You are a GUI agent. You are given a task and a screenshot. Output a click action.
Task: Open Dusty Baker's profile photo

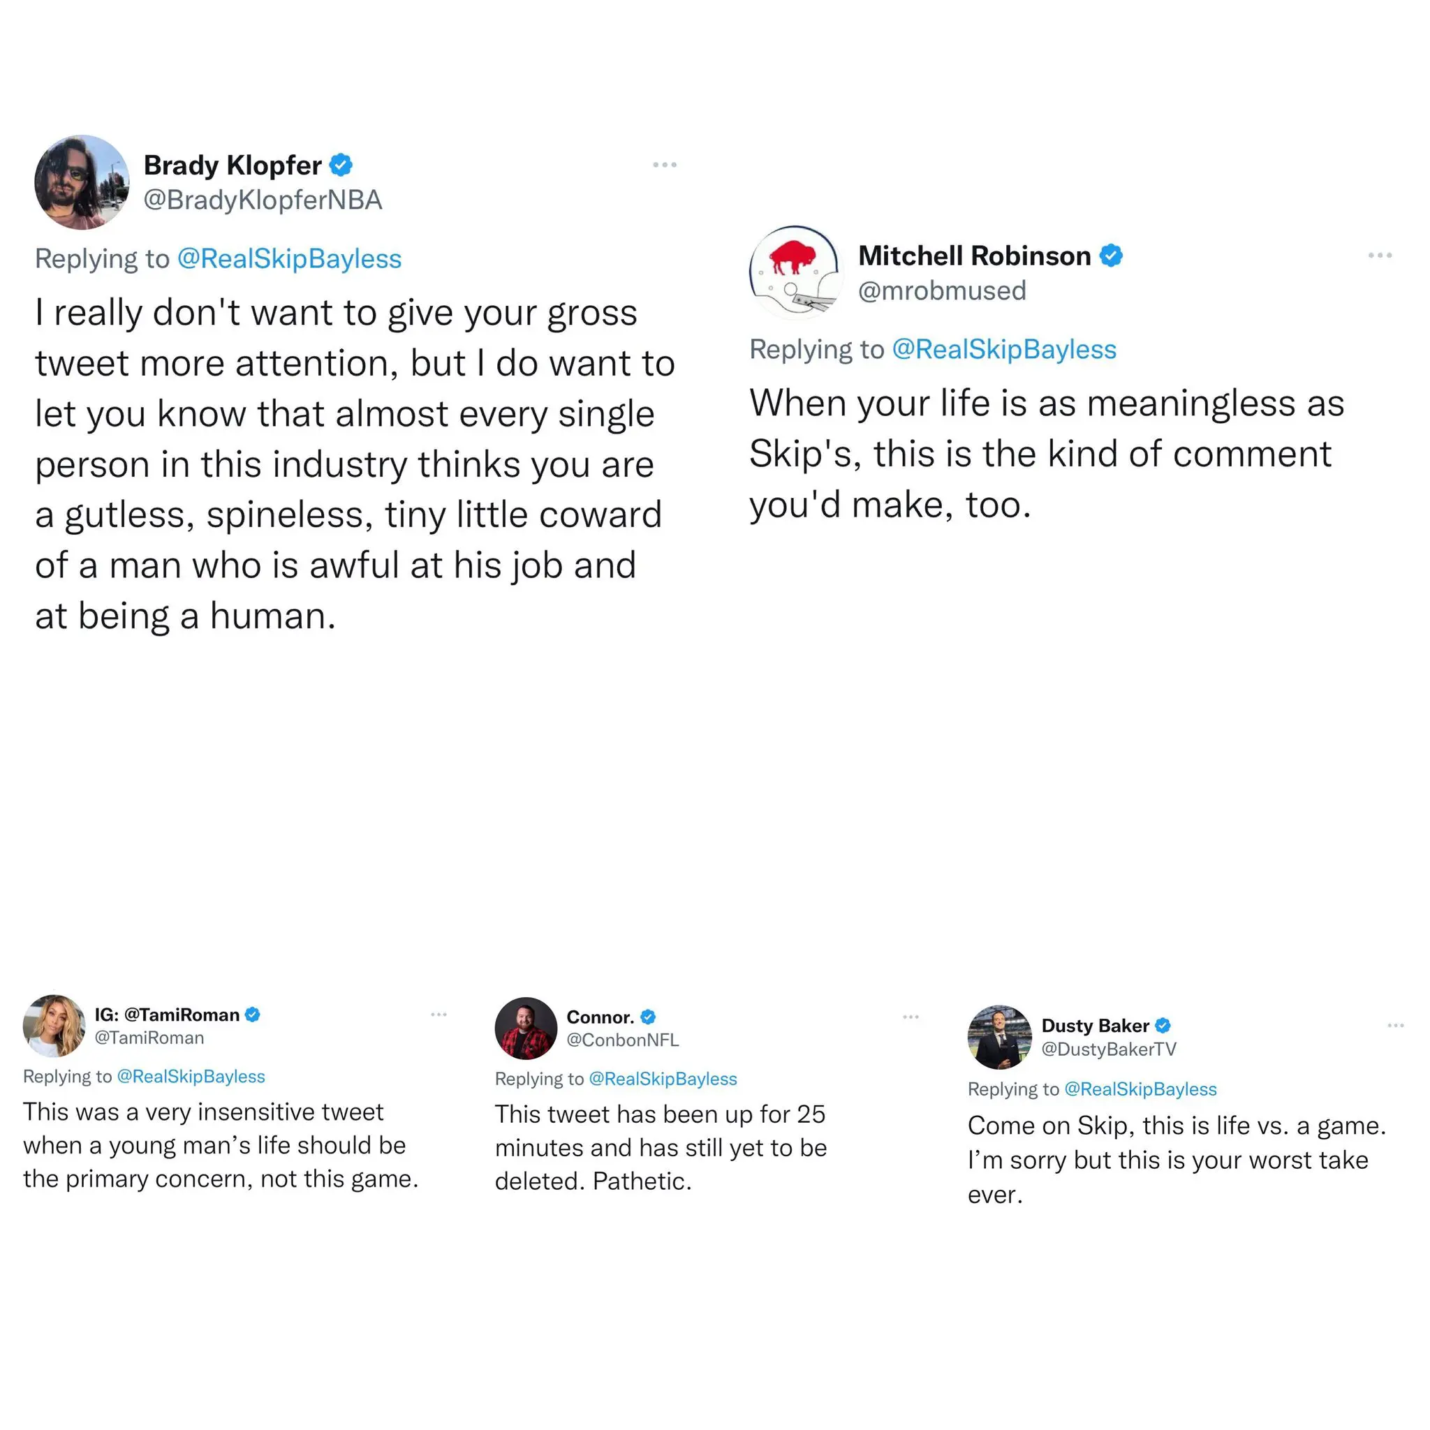[x=999, y=1037]
